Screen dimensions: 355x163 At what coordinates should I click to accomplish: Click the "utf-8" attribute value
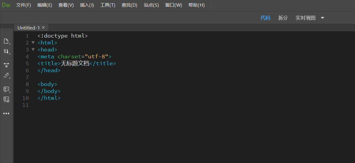tap(96, 56)
